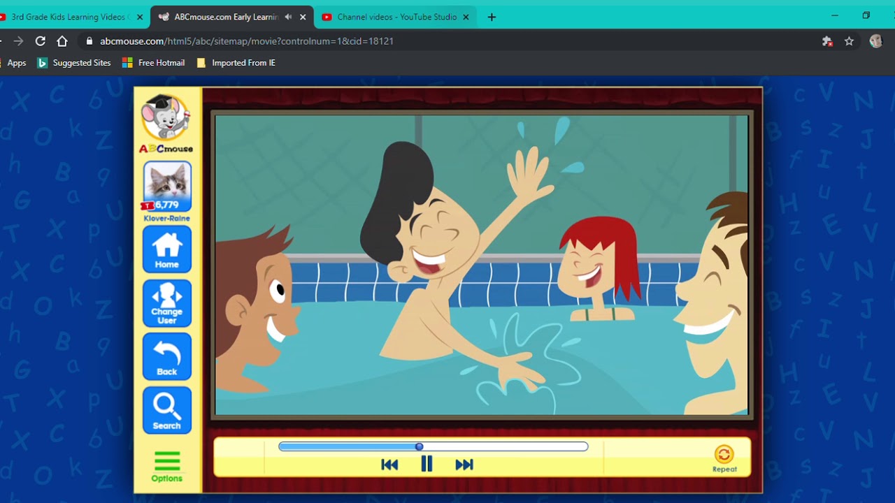This screenshot has width=895, height=503.
Task: Close the YouTube Studio tab
Action: tap(466, 17)
